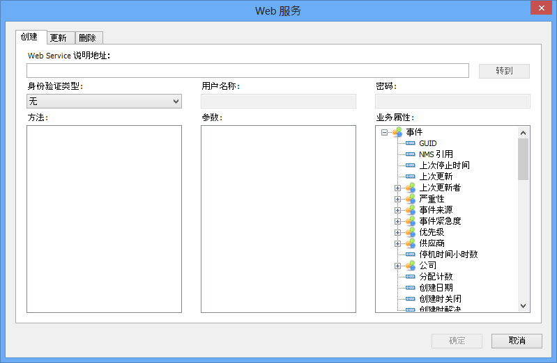
Task: Expand the 上次更新者 node
Action: coord(398,188)
